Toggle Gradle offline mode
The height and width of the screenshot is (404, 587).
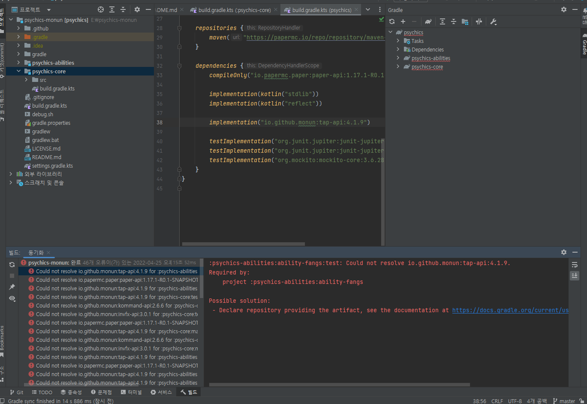click(x=479, y=21)
